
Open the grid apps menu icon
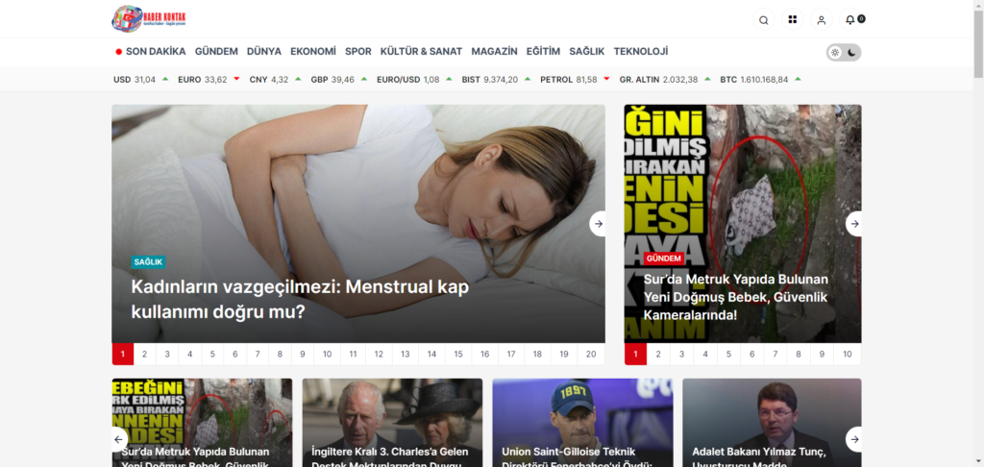pos(793,19)
